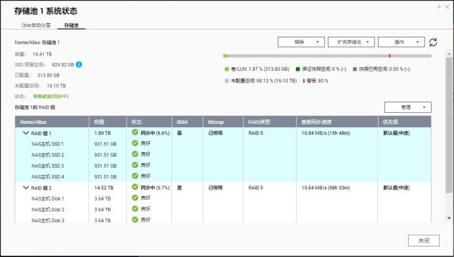Click green status check for NAS主机 SSD 4
Viewport: 454px width, 257px height.
(x=135, y=176)
